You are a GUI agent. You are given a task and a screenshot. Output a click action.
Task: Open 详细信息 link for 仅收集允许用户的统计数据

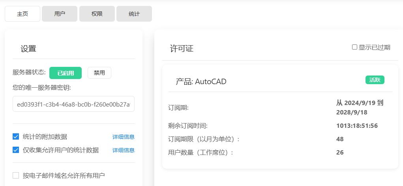click(x=124, y=150)
